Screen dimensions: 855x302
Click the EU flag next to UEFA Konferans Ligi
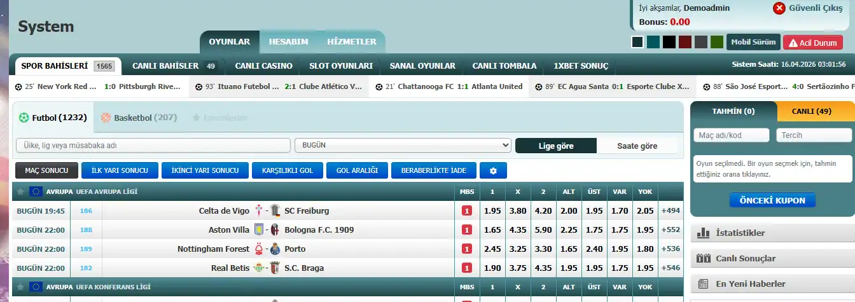point(36,287)
